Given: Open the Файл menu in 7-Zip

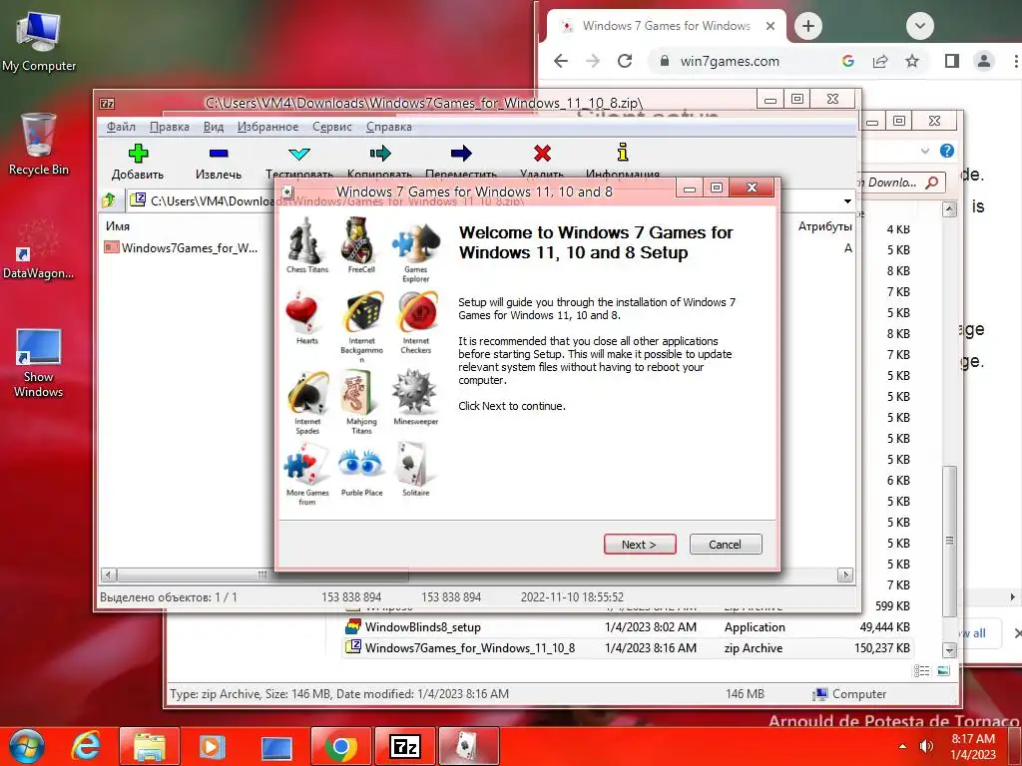Looking at the screenshot, I should 121,127.
